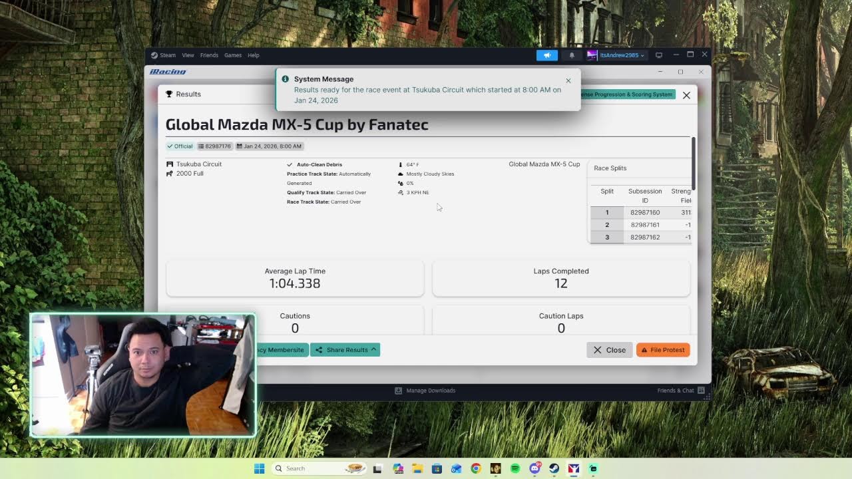Open the Share Results dropdown
The width and height of the screenshot is (852, 479).
(x=345, y=350)
